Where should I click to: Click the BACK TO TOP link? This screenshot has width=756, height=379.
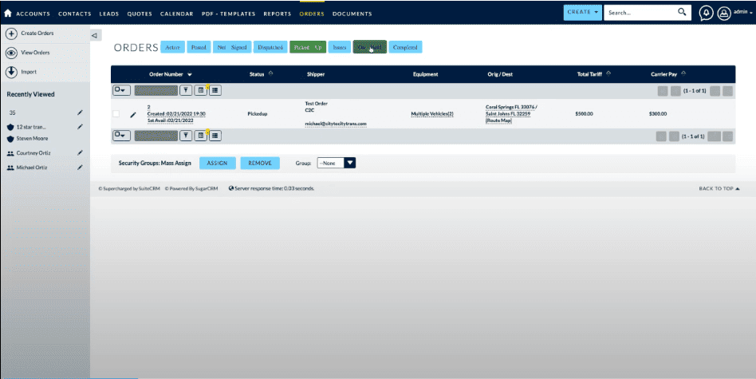click(x=719, y=188)
